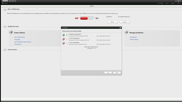Click the 'Job Overview' section title
This screenshot has width=182, height=102.
pos(12,50)
